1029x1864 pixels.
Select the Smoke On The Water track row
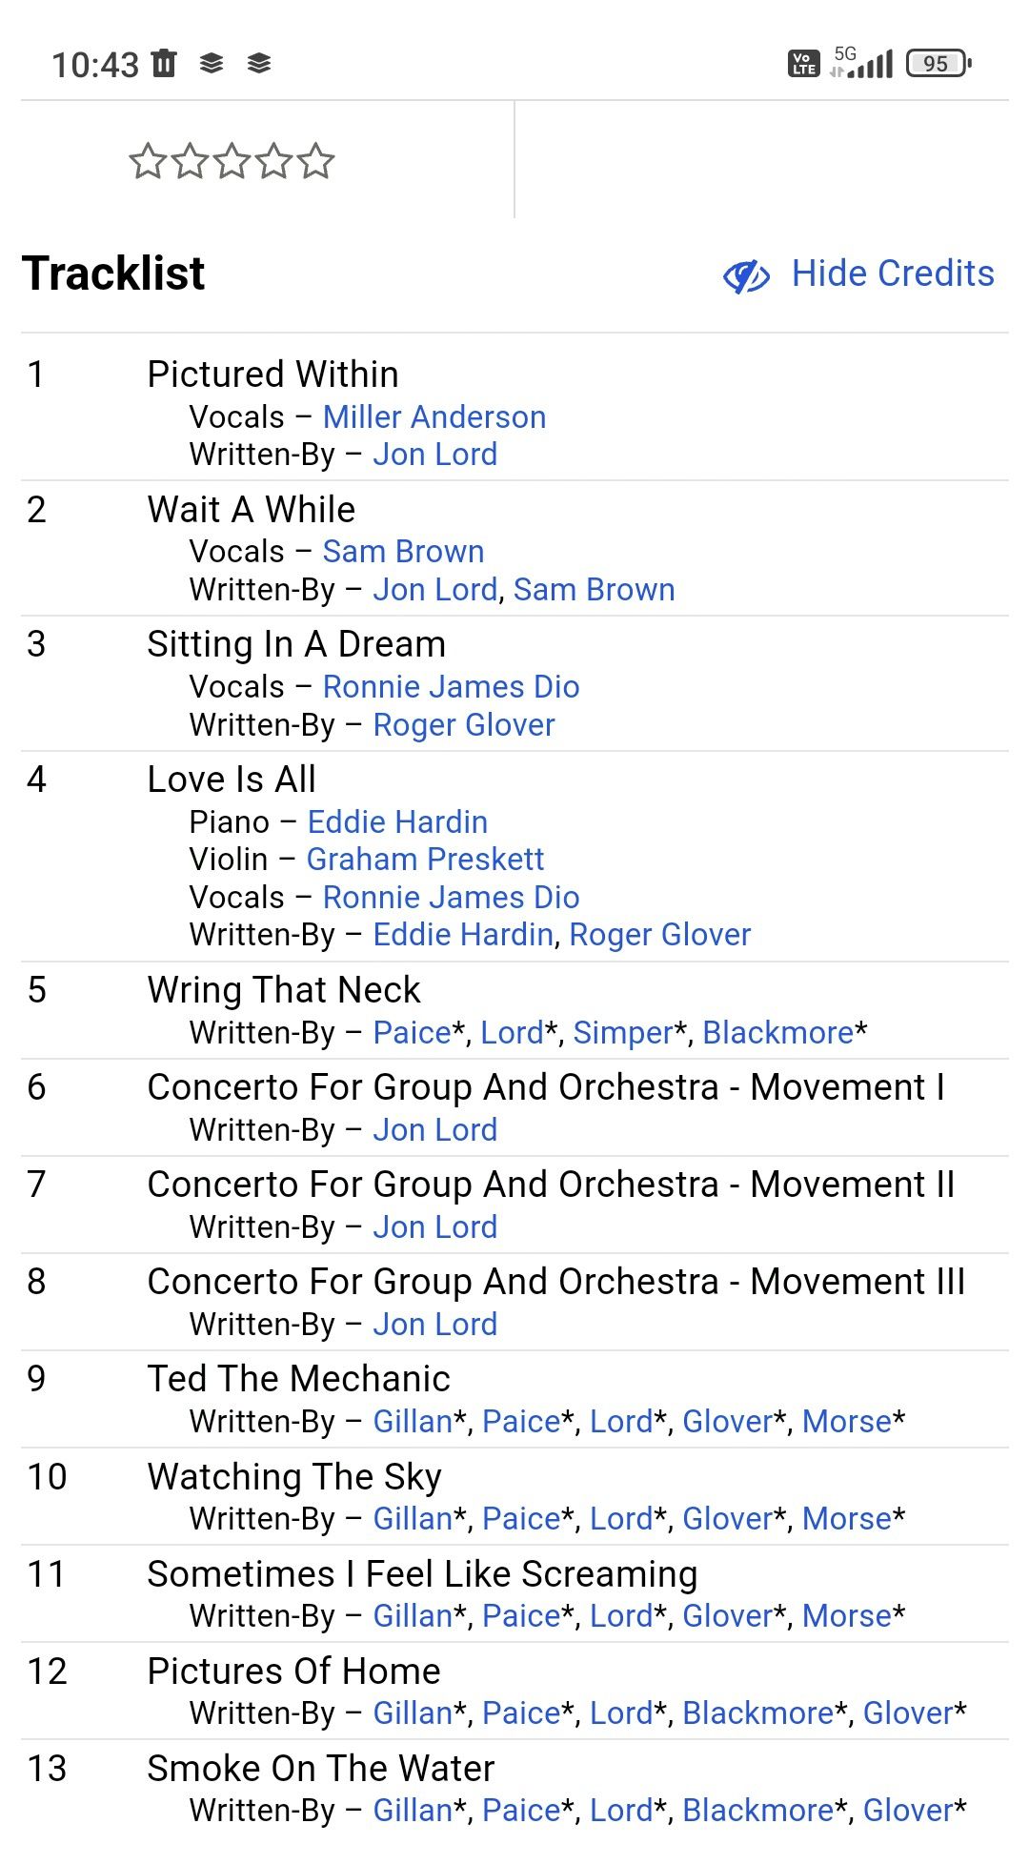pos(514,1790)
